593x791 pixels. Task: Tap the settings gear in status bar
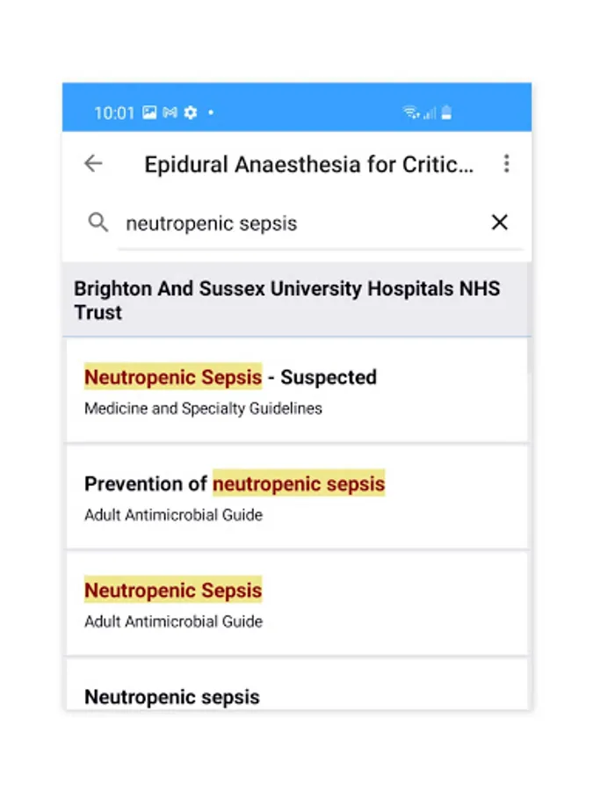pos(190,112)
